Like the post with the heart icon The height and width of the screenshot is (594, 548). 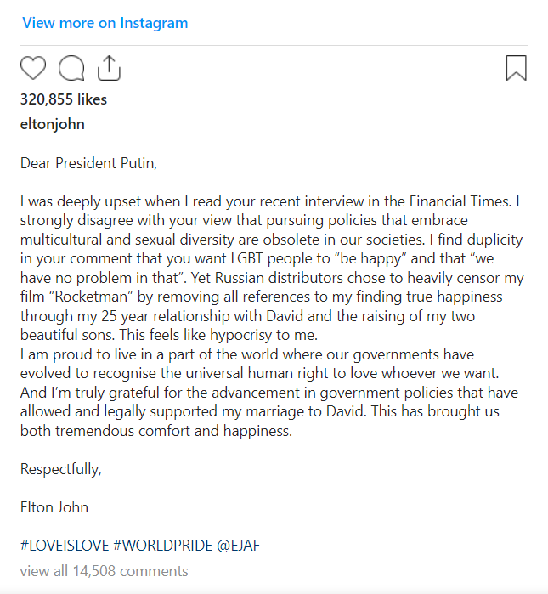33,68
